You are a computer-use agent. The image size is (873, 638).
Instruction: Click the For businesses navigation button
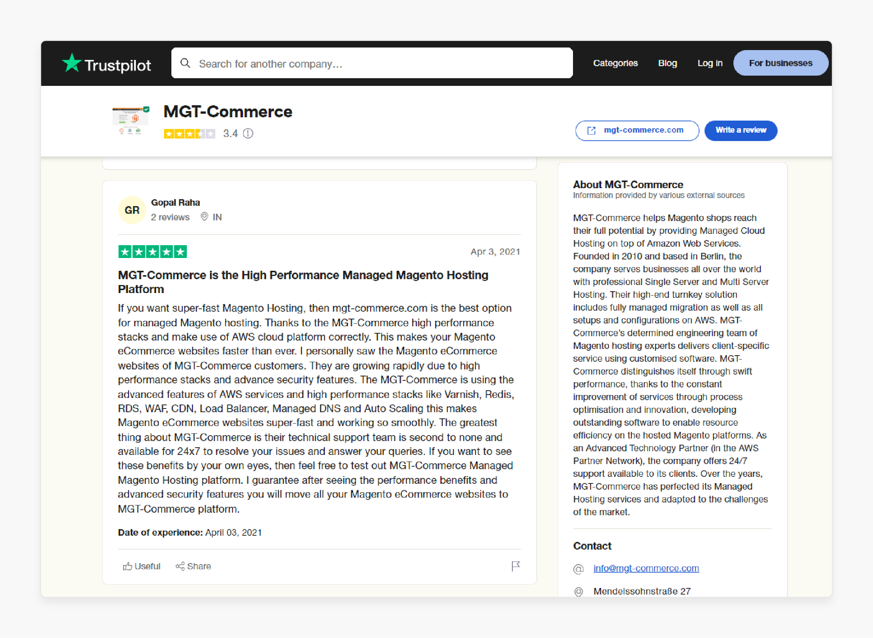[780, 63]
